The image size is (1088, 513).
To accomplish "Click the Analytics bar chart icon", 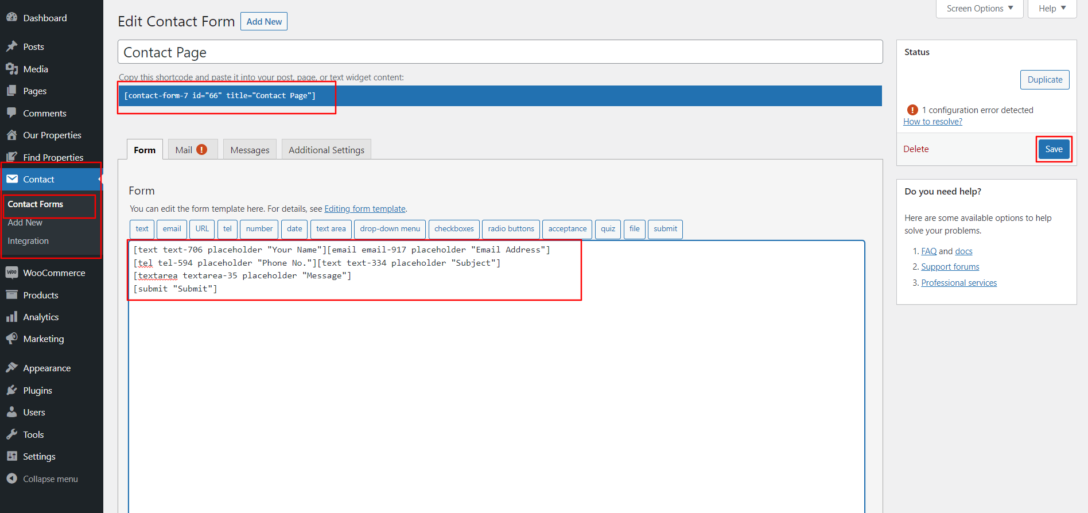I will pos(11,317).
